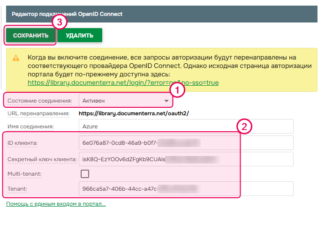This screenshot has height=239, width=325.
Task: Click the URL перенаправления label
Action: [x=38, y=113]
